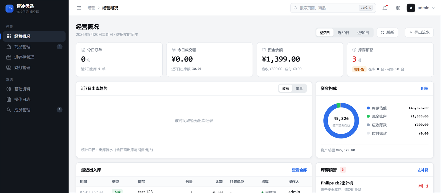The width and height of the screenshot is (441, 193).
Task: Click the red 3 badge beside 库存预警 heading
Action: [x=343, y=170]
